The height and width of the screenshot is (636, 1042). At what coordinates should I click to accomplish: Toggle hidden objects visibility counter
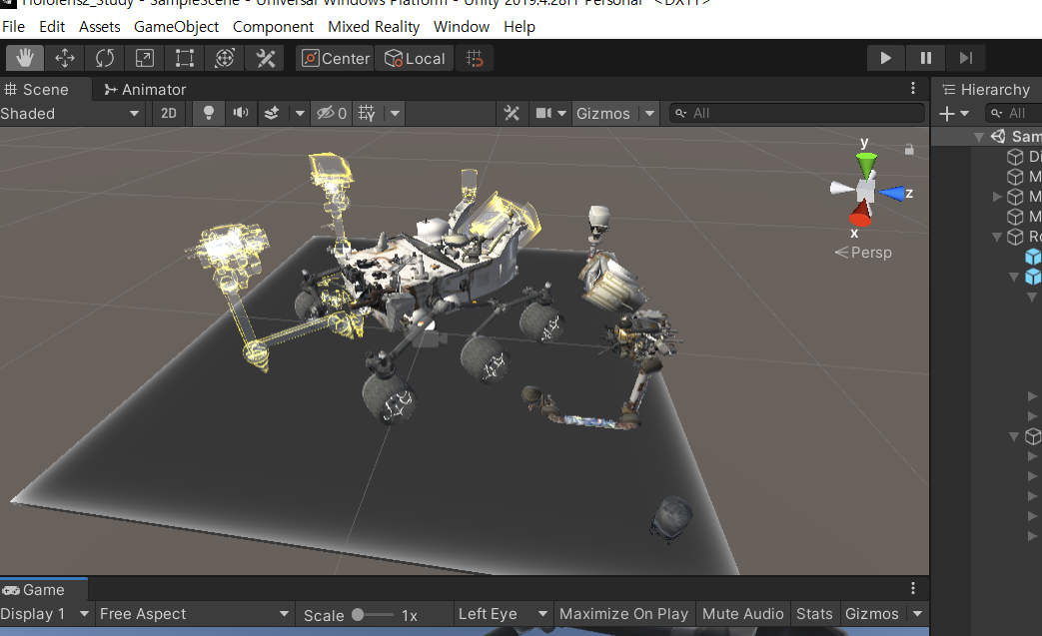(x=331, y=114)
